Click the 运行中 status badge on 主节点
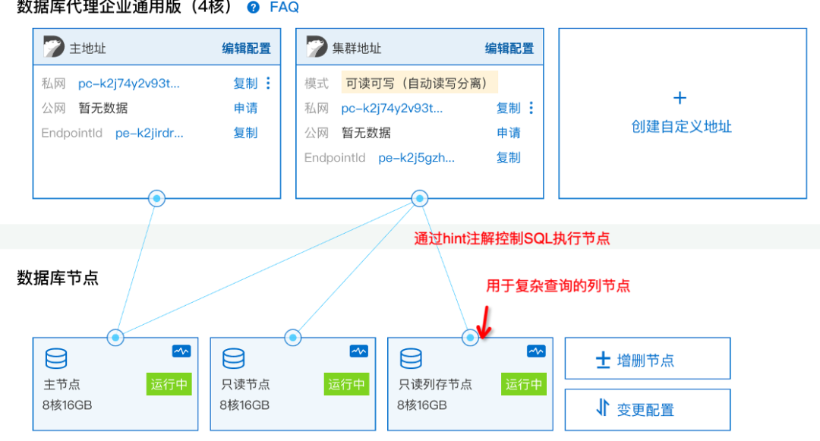 [169, 384]
